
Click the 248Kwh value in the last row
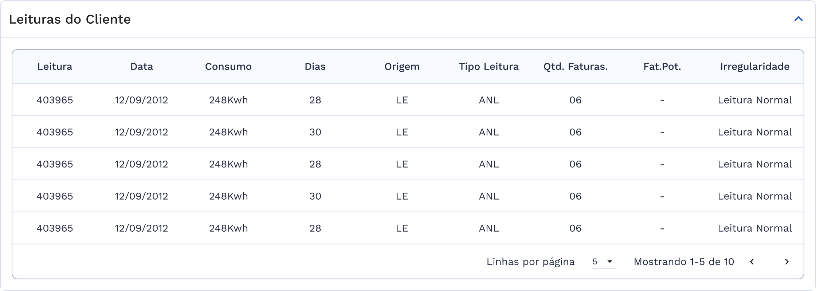tap(228, 228)
